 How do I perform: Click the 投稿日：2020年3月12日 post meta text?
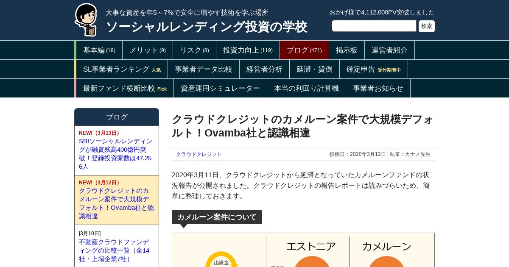coord(358,154)
